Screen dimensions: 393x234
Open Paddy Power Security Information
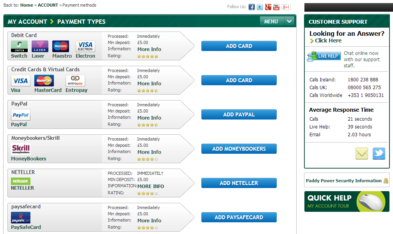343,181
